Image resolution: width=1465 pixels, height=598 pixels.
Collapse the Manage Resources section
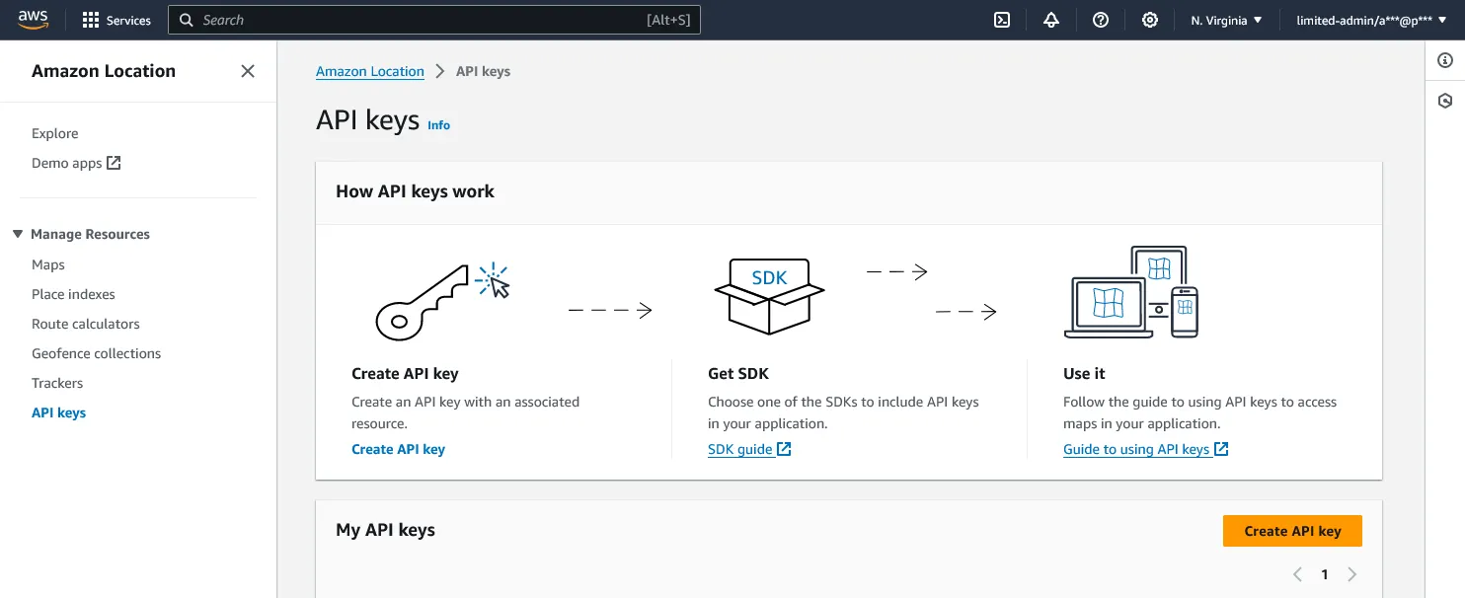[x=81, y=234]
